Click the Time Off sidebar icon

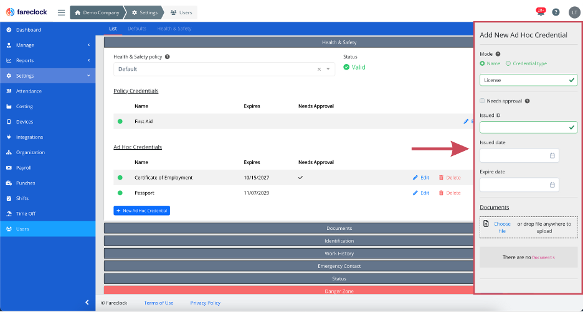tap(9, 214)
